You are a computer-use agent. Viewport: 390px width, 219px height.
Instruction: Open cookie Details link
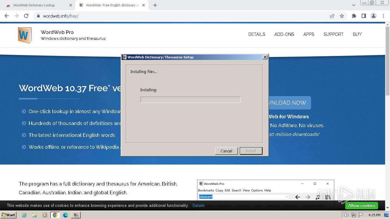tap(199, 205)
